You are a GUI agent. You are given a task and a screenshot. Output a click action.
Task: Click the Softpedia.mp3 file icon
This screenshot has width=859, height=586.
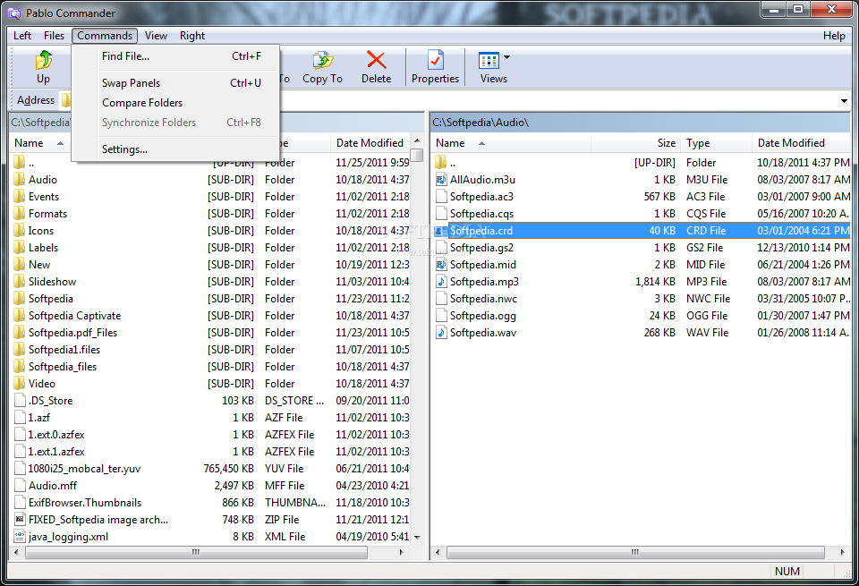(x=441, y=282)
